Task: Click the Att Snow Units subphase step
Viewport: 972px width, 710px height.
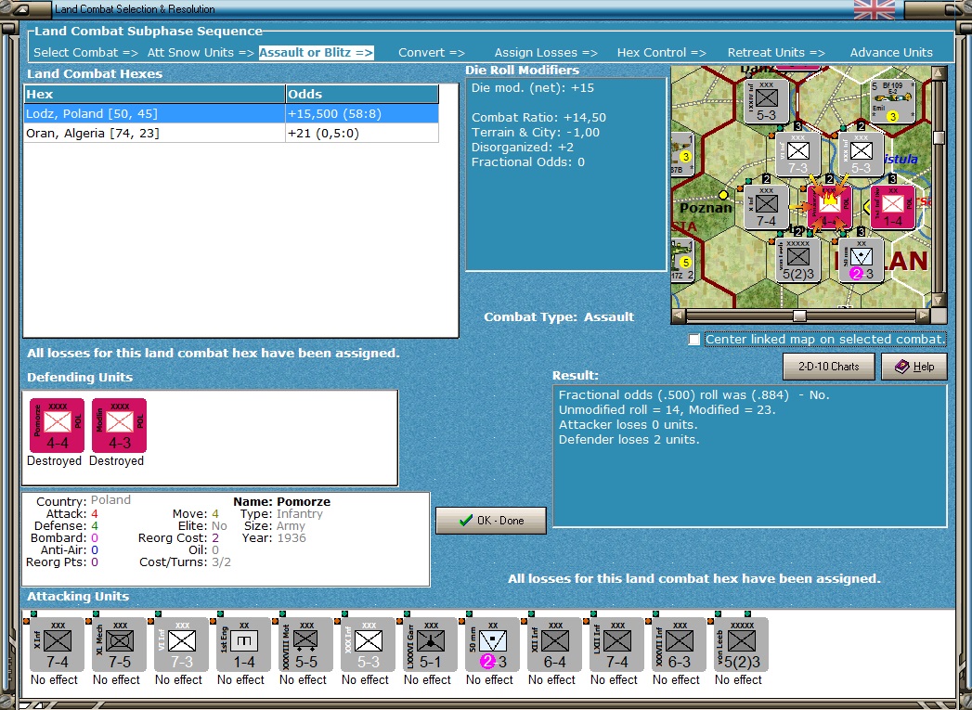Action: click(x=201, y=53)
